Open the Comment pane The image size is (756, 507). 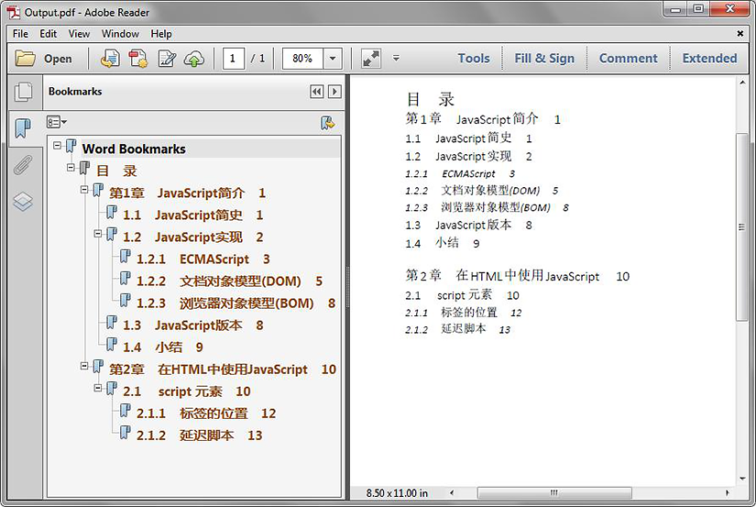[629, 59]
